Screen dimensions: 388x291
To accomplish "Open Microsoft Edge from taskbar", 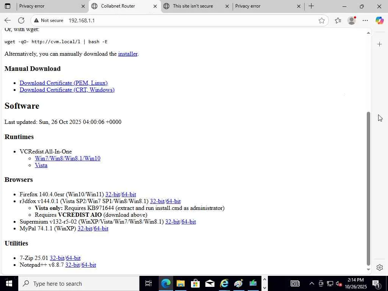I will pos(166,283).
